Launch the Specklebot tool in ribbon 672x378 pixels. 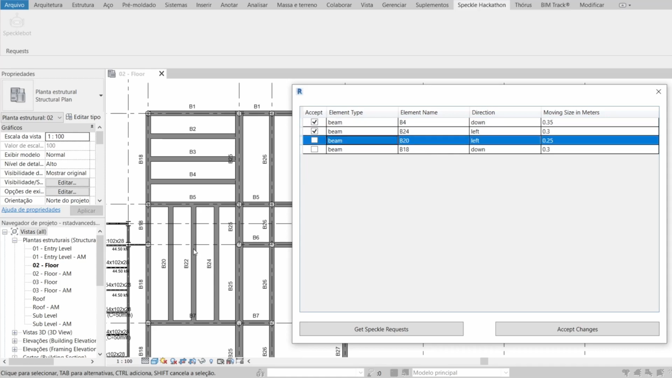pyautogui.click(x=17, y=25)
